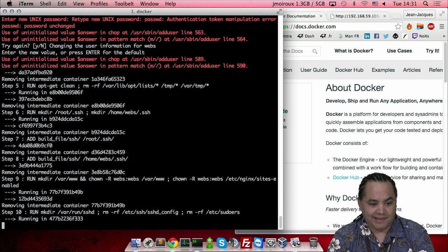Open TeamViewer from the Dock
This screenshot has width=448, height=252.
point(258,243)
